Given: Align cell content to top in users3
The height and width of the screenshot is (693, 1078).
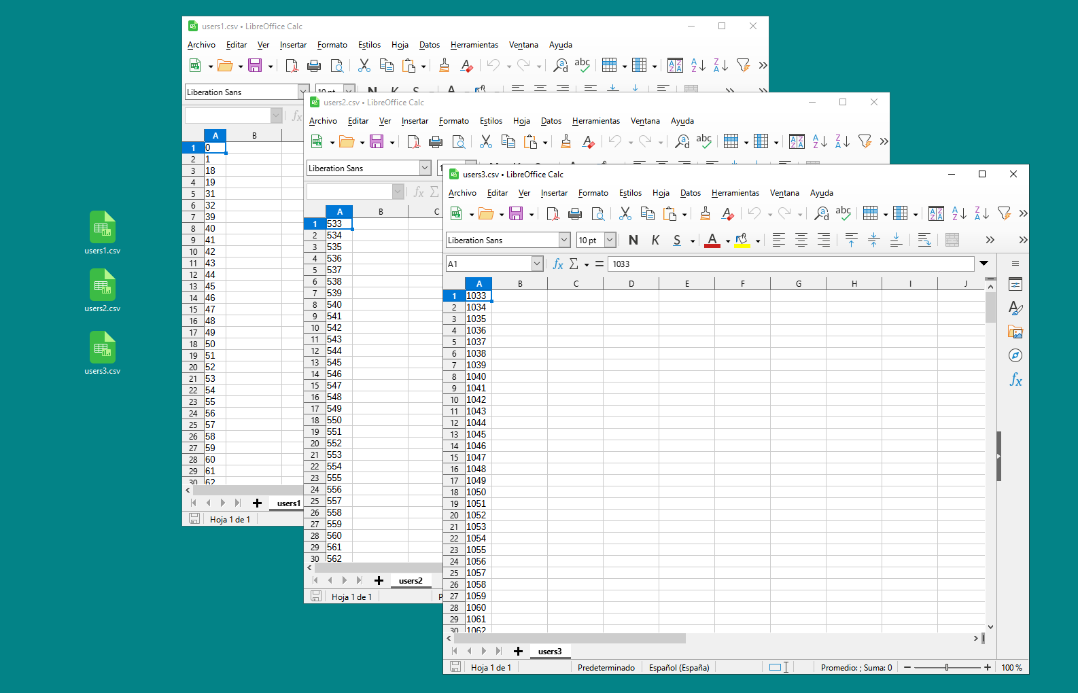Looking at the screenshot, I should [x=851, y=240].
